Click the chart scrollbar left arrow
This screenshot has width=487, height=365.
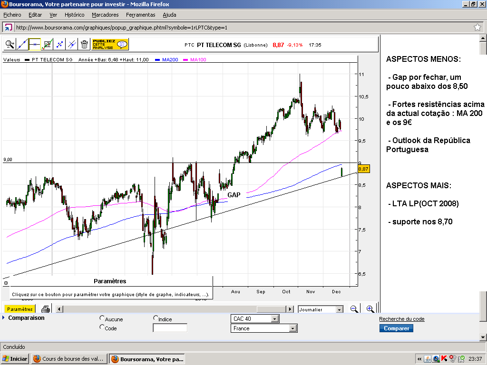click(59, 309)
